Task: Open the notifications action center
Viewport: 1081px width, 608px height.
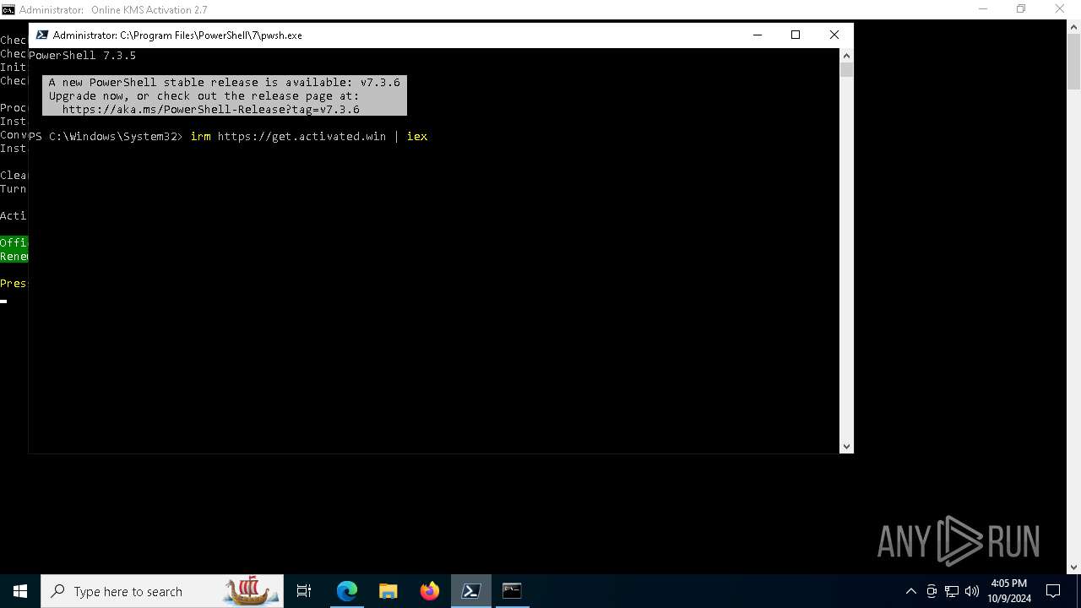Action: click(x=1053, y=591)
